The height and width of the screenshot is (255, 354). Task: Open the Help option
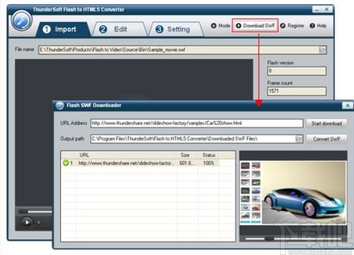(318, 26)
